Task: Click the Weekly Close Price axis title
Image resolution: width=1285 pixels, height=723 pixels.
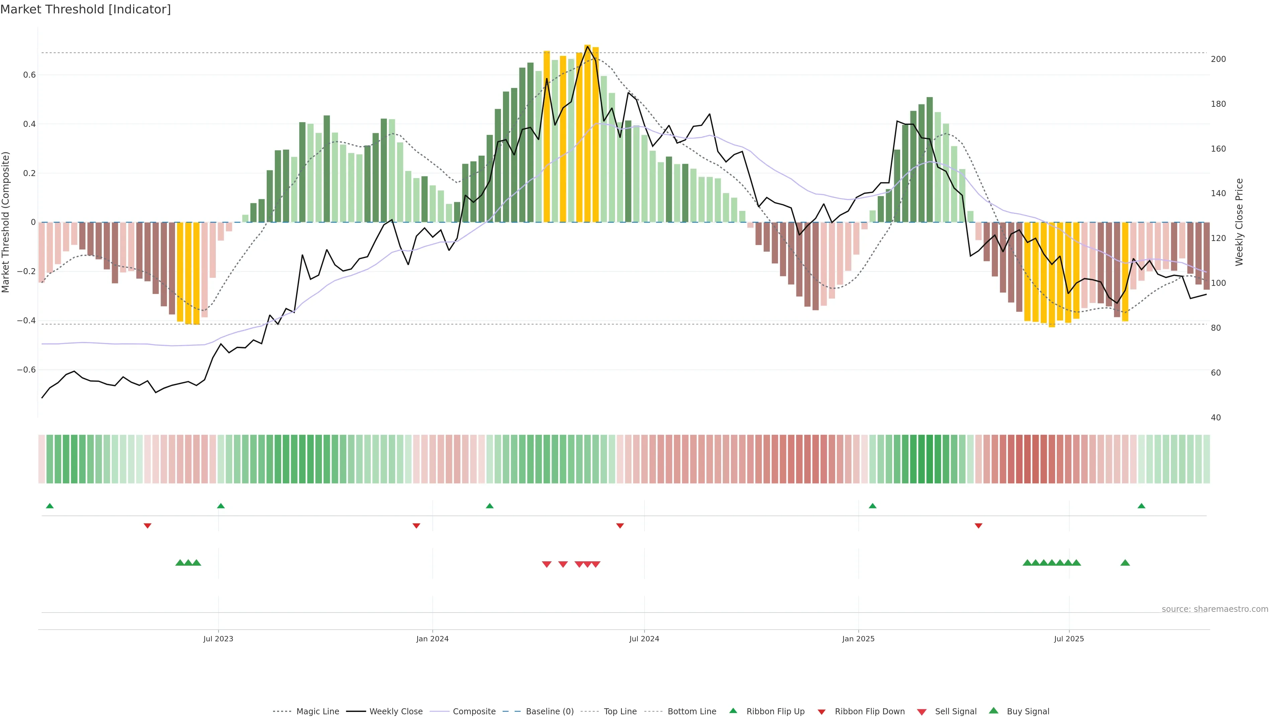Action: coord(1239,222)
